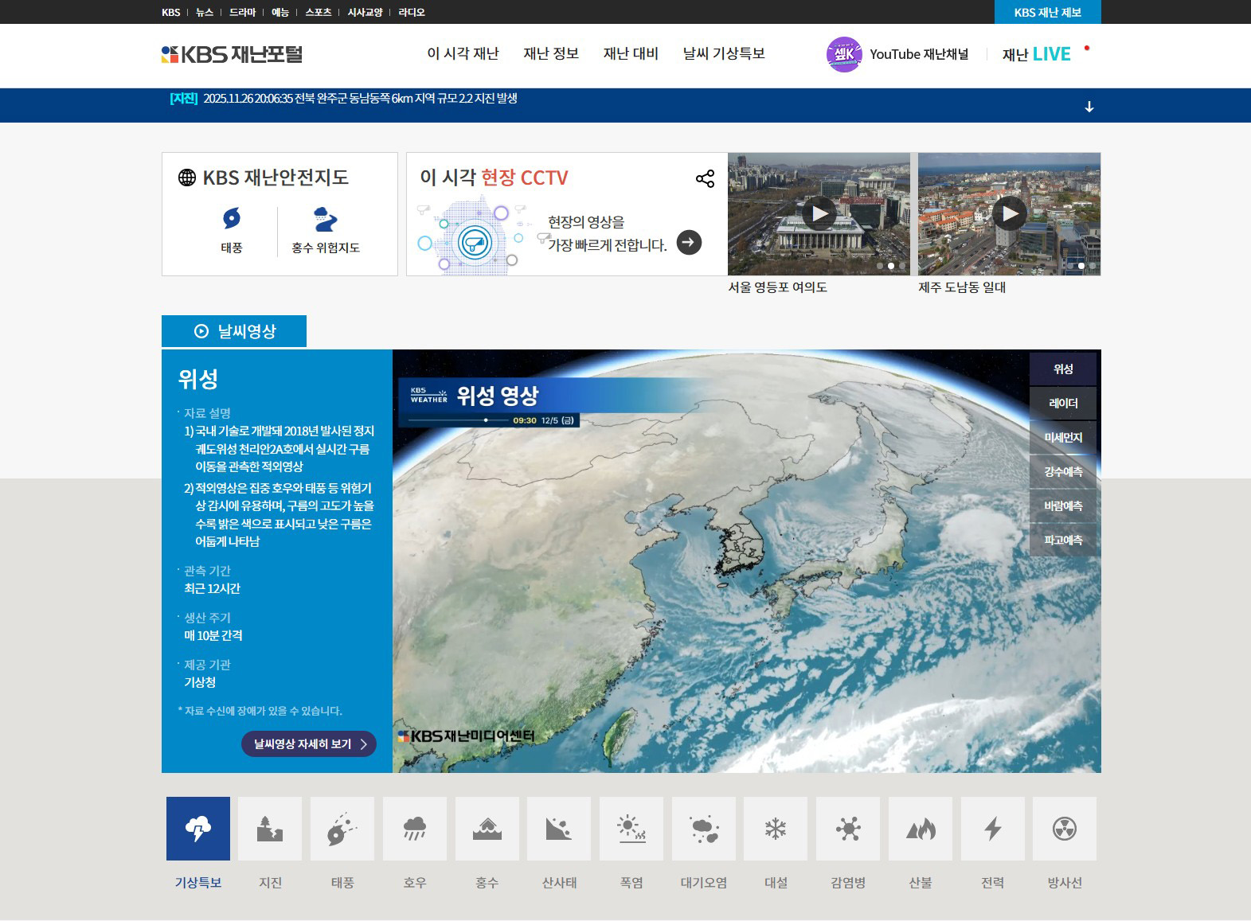
Task: Expand the earthquake alert ticker down arrow
Action: point(1089,107)
